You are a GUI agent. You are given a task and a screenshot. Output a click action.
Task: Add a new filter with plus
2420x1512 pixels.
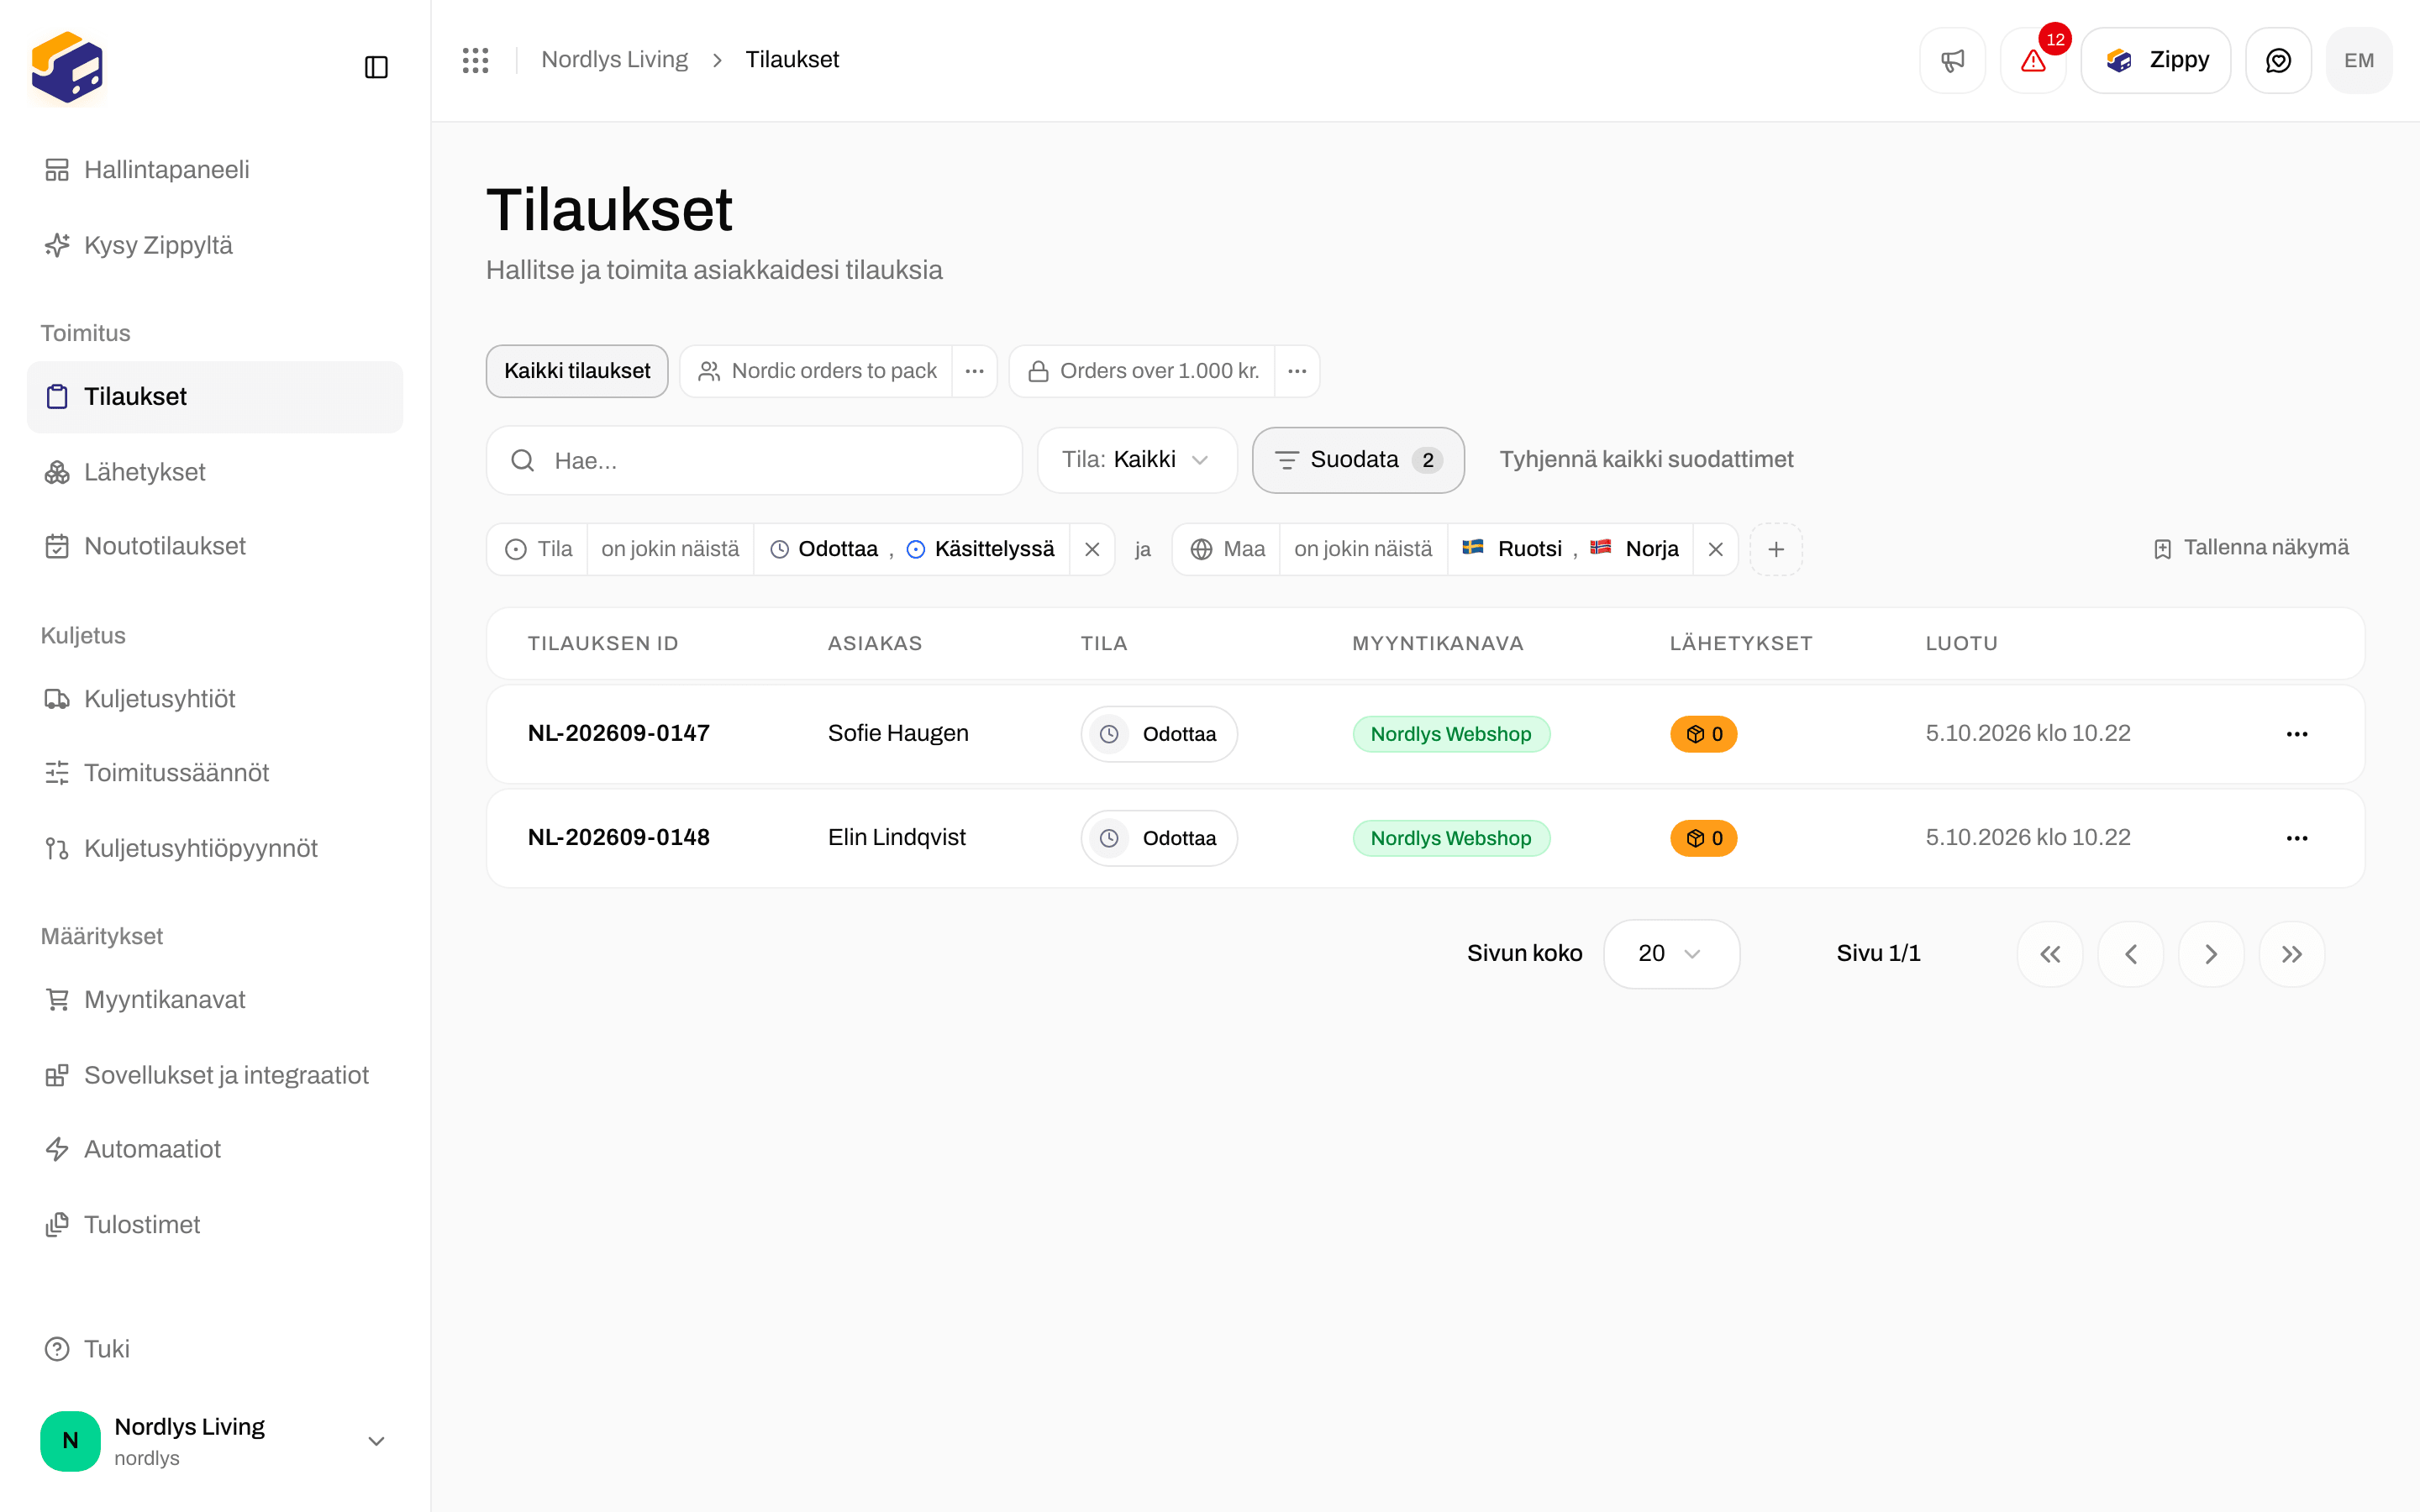[x=1776, y=549]
